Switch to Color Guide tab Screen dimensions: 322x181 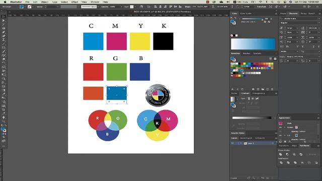point(246,14)
